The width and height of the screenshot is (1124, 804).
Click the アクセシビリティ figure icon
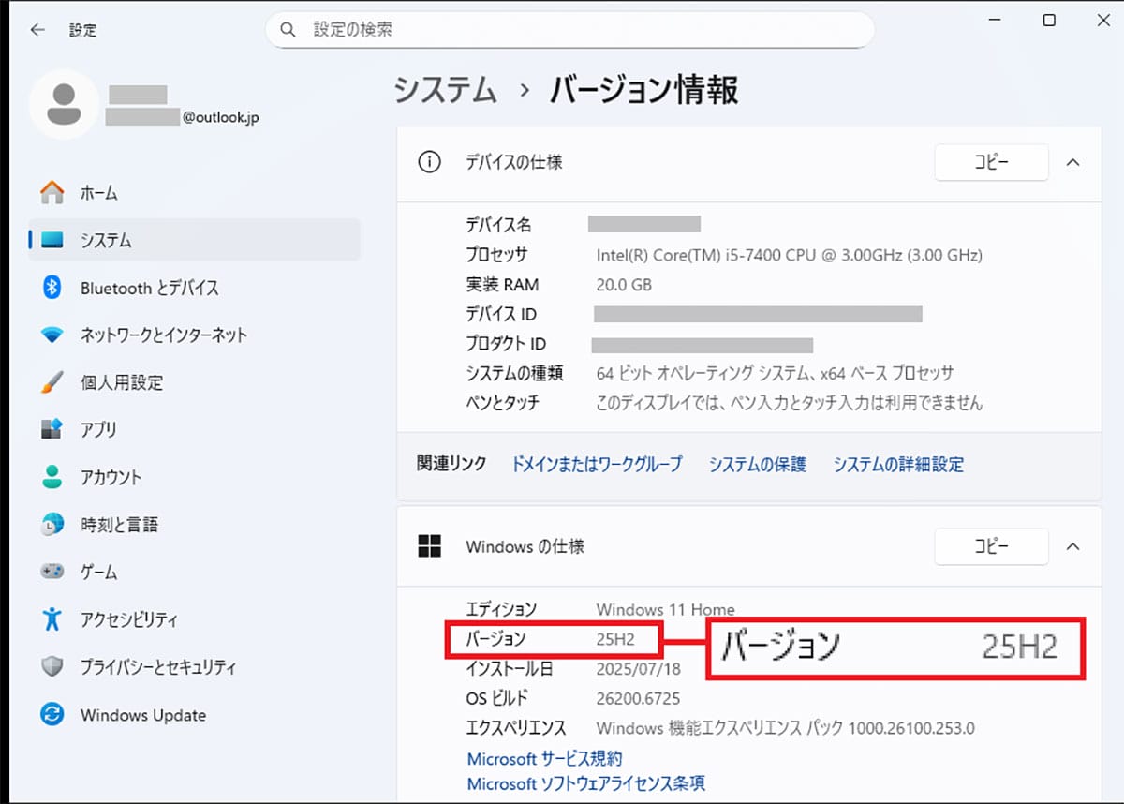(x=52, y=619)
